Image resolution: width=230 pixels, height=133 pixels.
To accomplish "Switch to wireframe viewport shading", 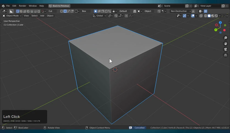I will tap(206, 16).
